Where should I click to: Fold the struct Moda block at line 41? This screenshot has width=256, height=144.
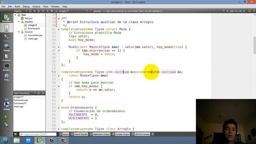[59, 29]
